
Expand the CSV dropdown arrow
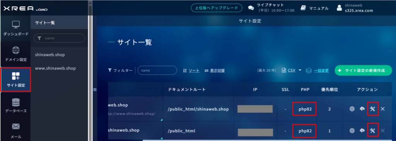point(300,70)
